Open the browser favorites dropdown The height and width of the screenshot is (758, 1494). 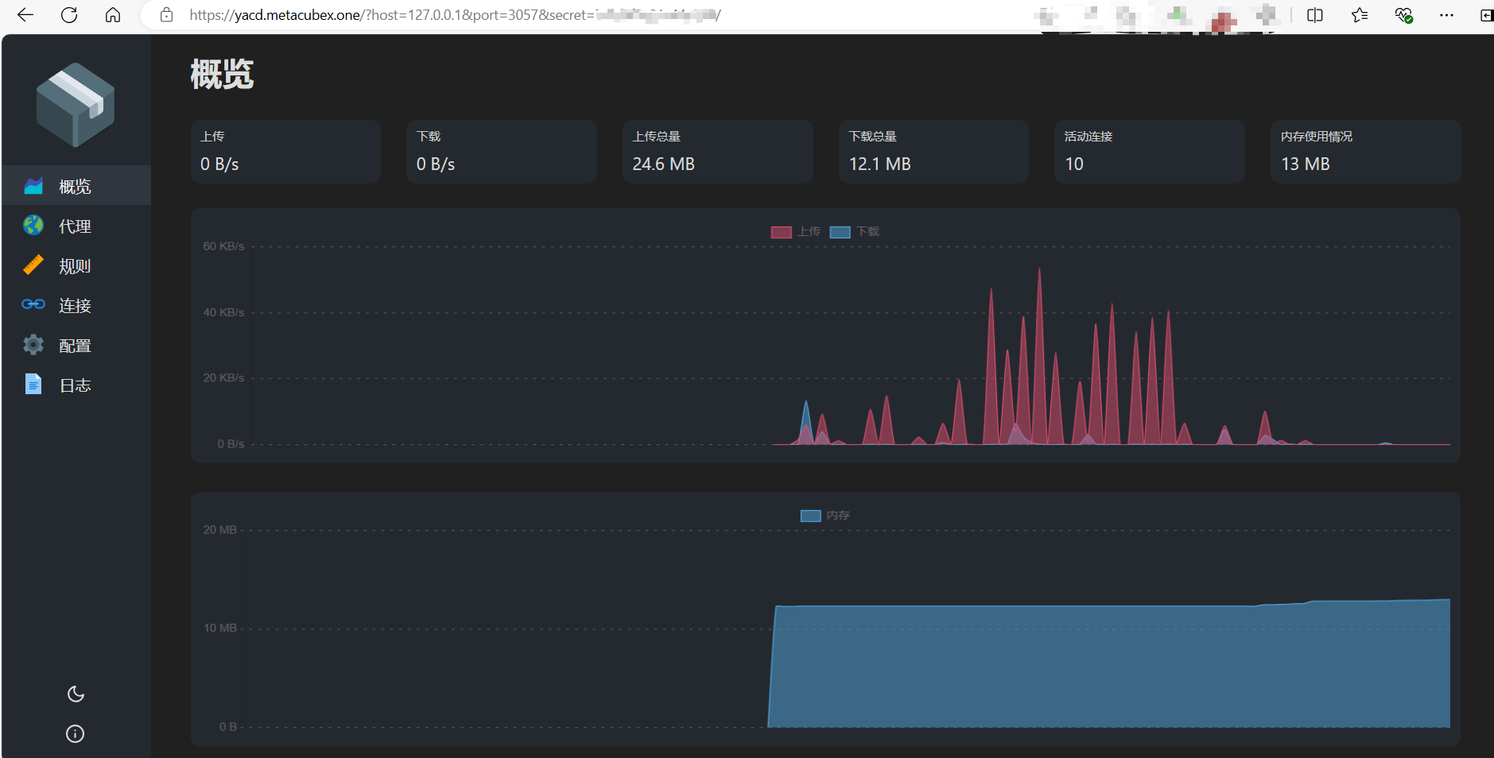1358,14
